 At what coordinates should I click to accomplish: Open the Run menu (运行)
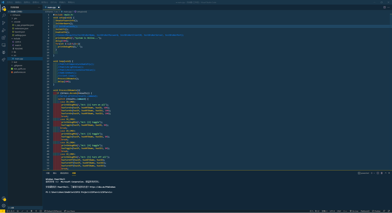pos(53,2)
